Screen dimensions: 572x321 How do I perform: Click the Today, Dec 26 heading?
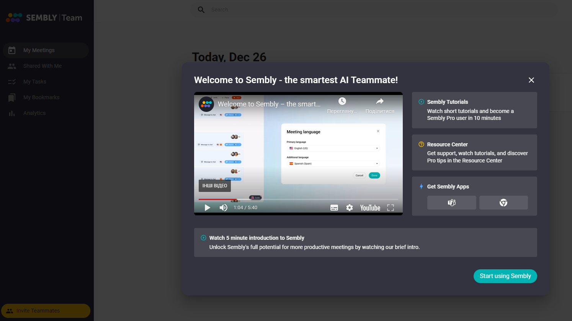[x=229, y=57]
